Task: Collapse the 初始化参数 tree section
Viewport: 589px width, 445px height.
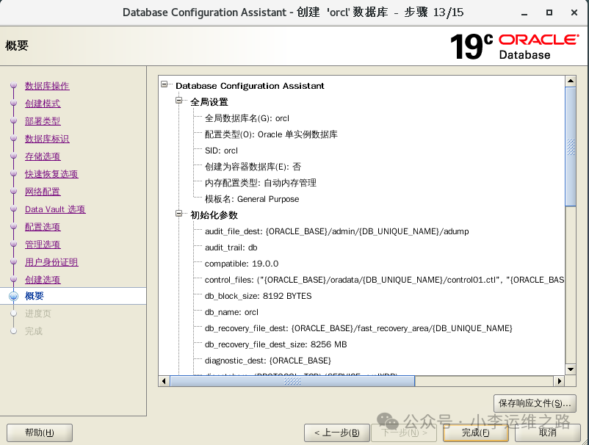Action: [178, 214]
